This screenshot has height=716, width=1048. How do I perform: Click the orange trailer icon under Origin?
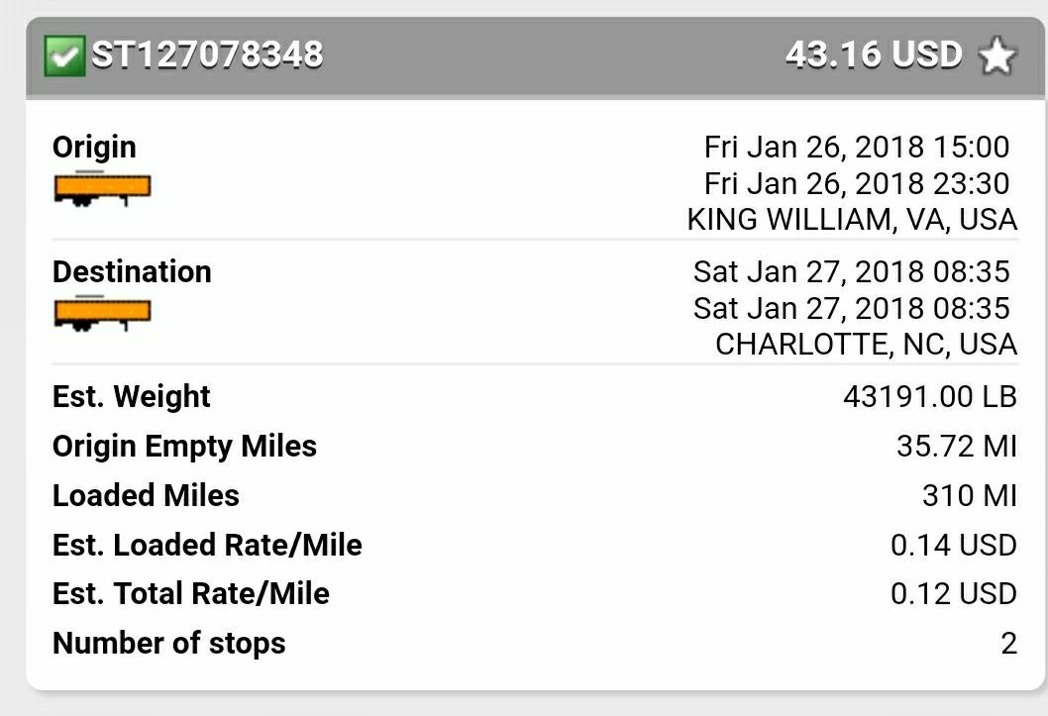click(x=102, y=188)
